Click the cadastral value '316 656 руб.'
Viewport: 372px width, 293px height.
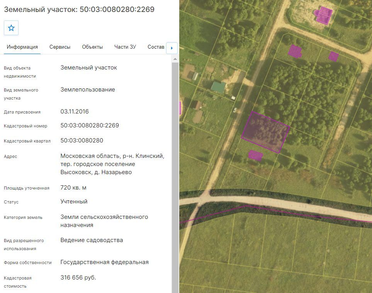[x=78, y=278]
